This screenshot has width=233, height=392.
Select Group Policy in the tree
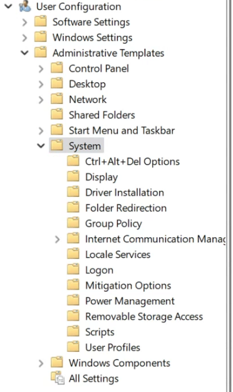click(x=113, y=223)
